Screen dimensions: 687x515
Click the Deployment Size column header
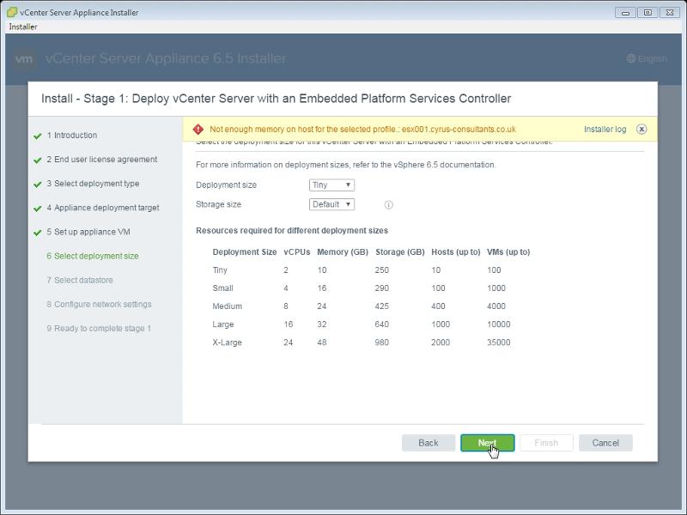tap(245, 252)
